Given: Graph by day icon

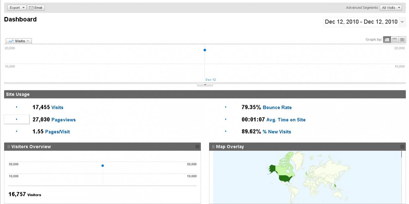Looking at the screenshot, I should point(387,39).
